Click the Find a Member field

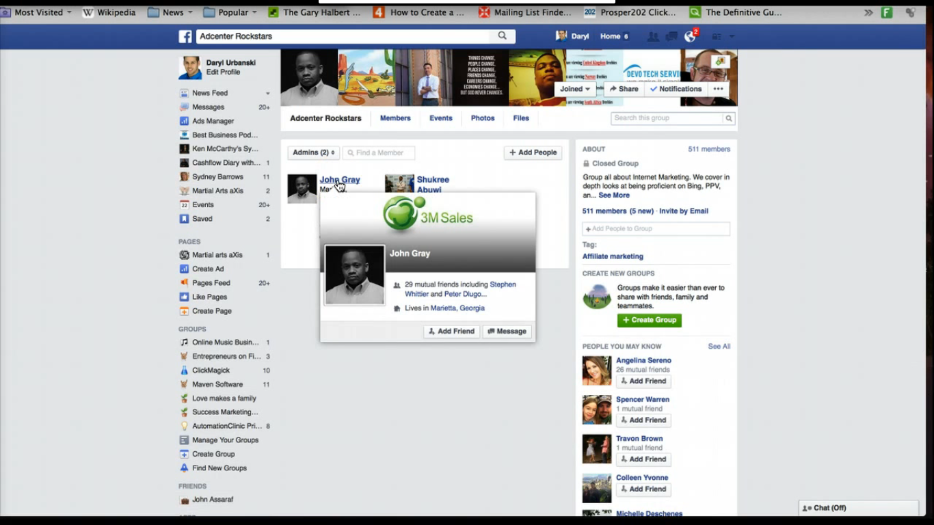coord(379,152)
